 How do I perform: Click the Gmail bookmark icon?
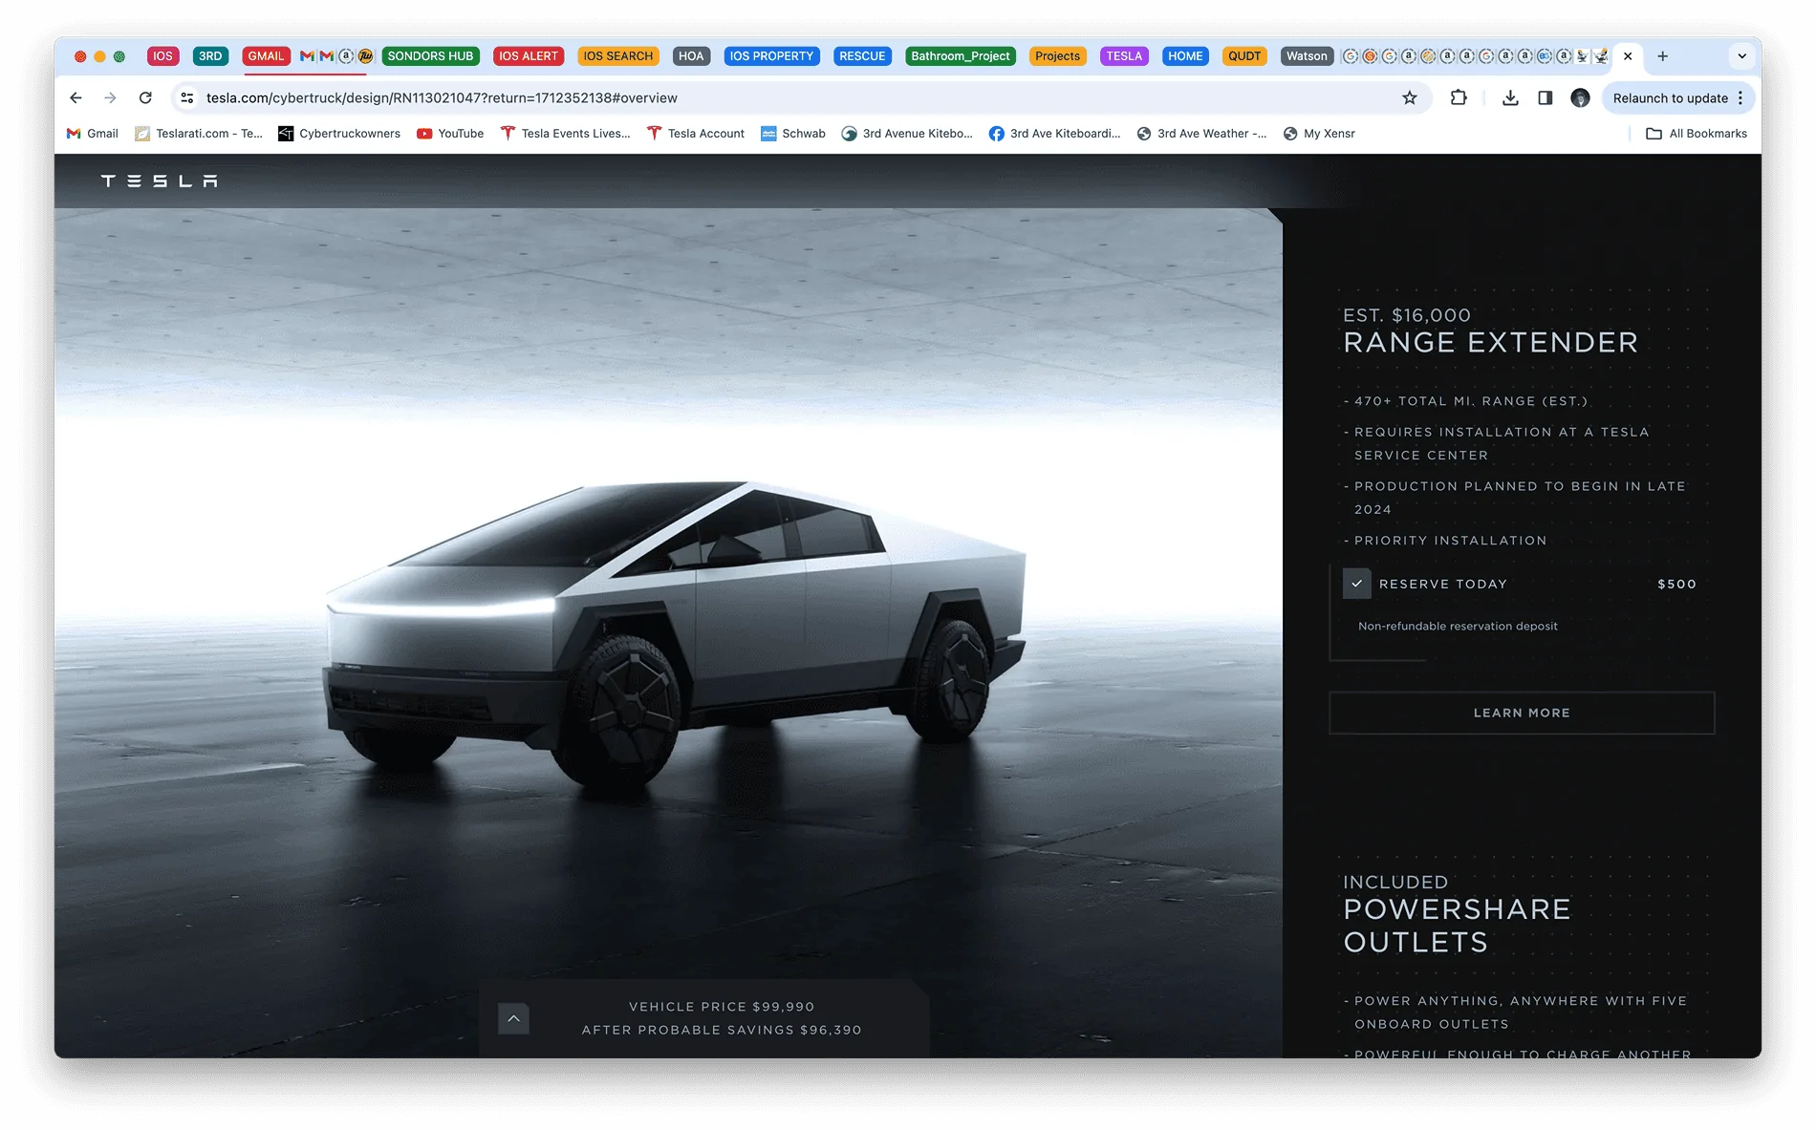[x=74, y=134]
